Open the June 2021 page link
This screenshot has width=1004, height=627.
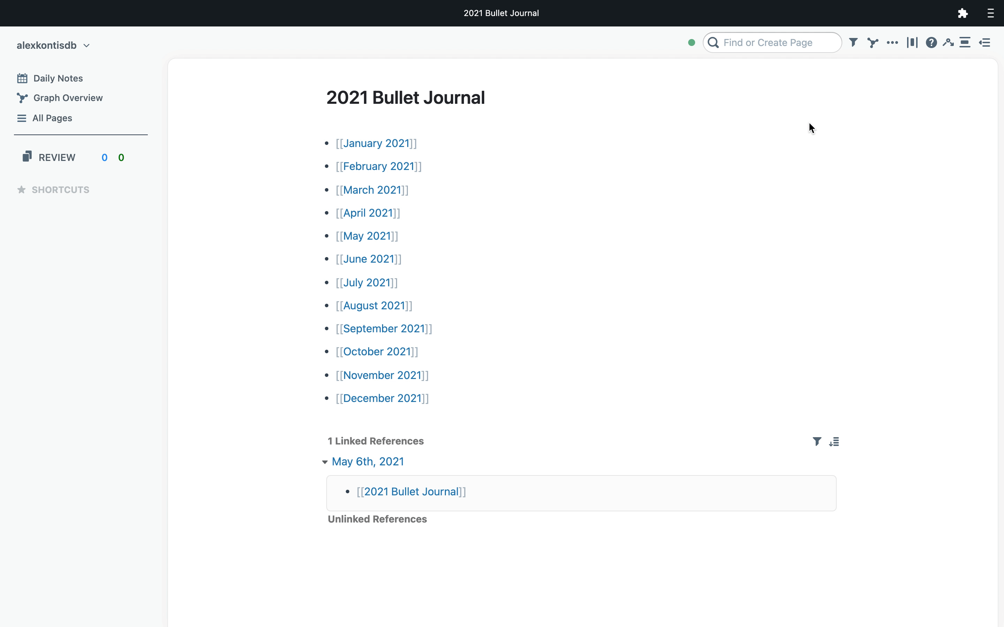368,259
